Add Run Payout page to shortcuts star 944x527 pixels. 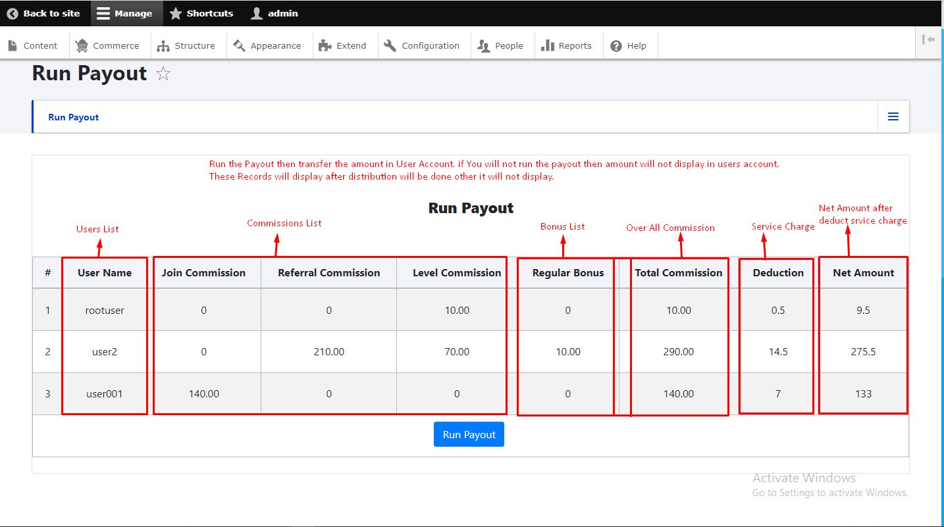click(x=163, y=74)
